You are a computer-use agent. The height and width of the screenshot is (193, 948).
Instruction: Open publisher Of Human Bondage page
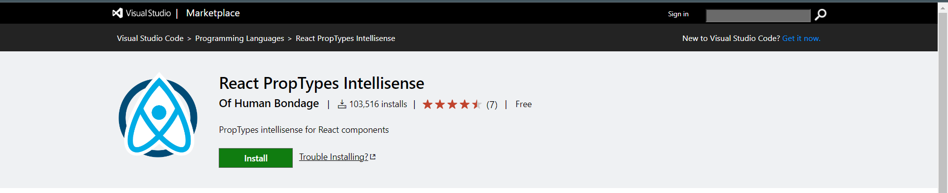coord(269,103)
